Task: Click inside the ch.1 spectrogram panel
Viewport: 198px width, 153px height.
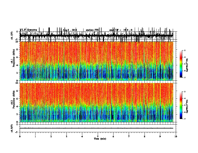Action: point(96,61)
